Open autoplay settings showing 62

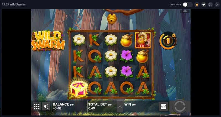point(164,106)
